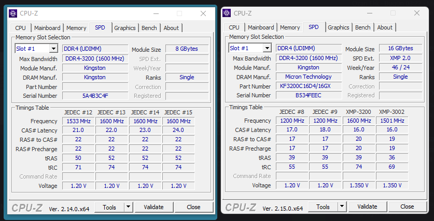Switch to Mainboard tab in left window
Viewport: 434px width, 221px height.
tap(47, 28)
